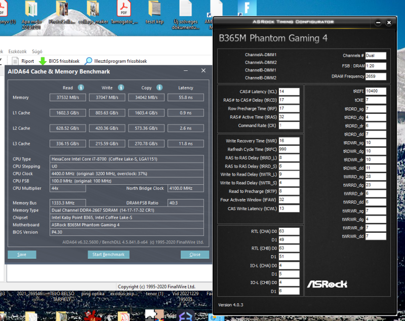Click L3 Cache Latency 11.8 ns
The height and width of the screenshot is (321, 405).
[x=186, y=144]
